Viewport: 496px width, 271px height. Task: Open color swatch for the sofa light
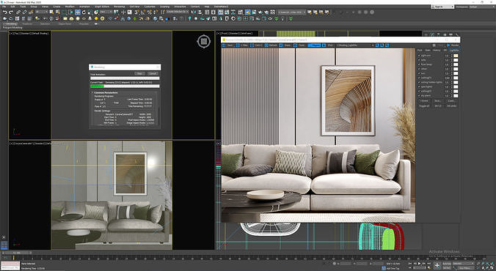tap(456, 60)
